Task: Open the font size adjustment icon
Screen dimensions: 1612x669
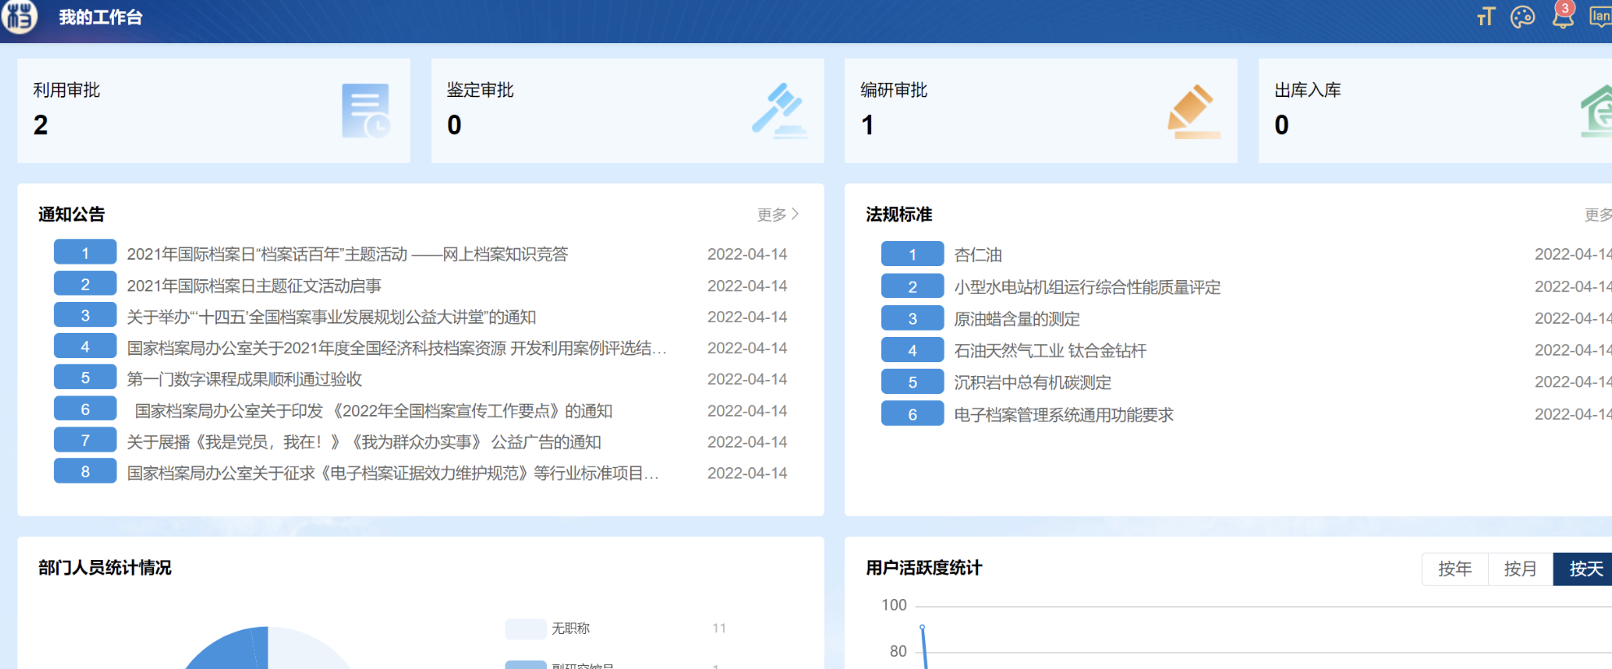Action: point(1486,16)
